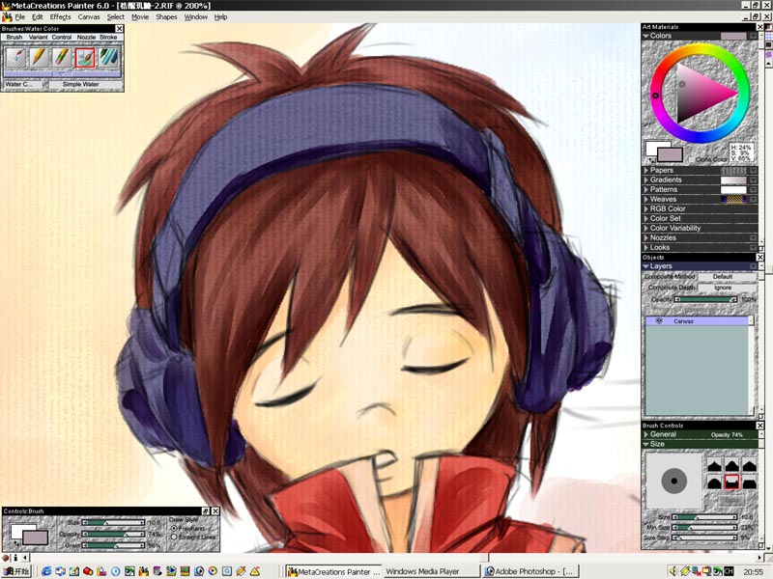Expand the Papers section

(645, 171)
